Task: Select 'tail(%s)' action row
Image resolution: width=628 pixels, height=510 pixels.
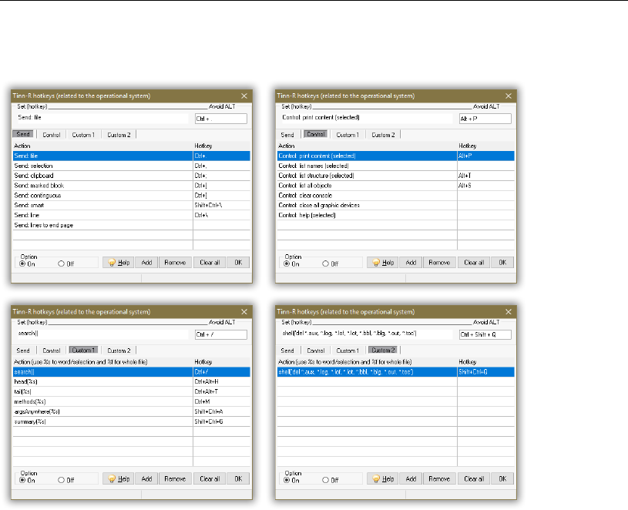Action: click(131, 391)
